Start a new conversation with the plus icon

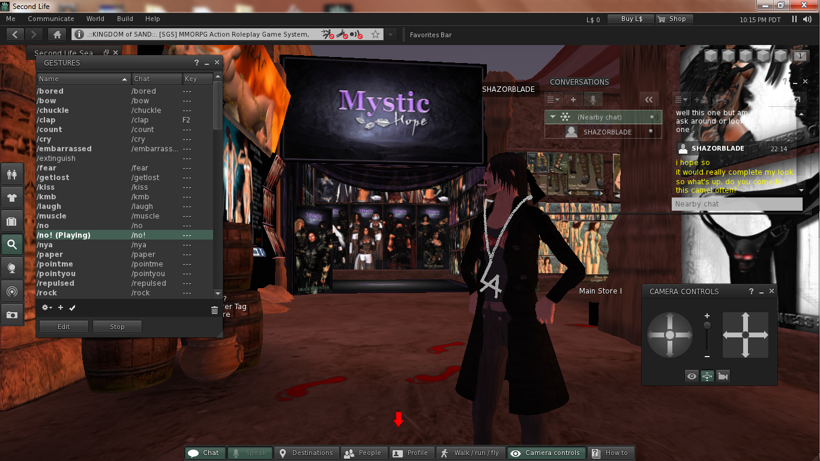[x=573, y=100]
